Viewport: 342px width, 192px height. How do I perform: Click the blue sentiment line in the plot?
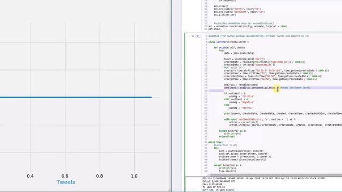[76, 97]
